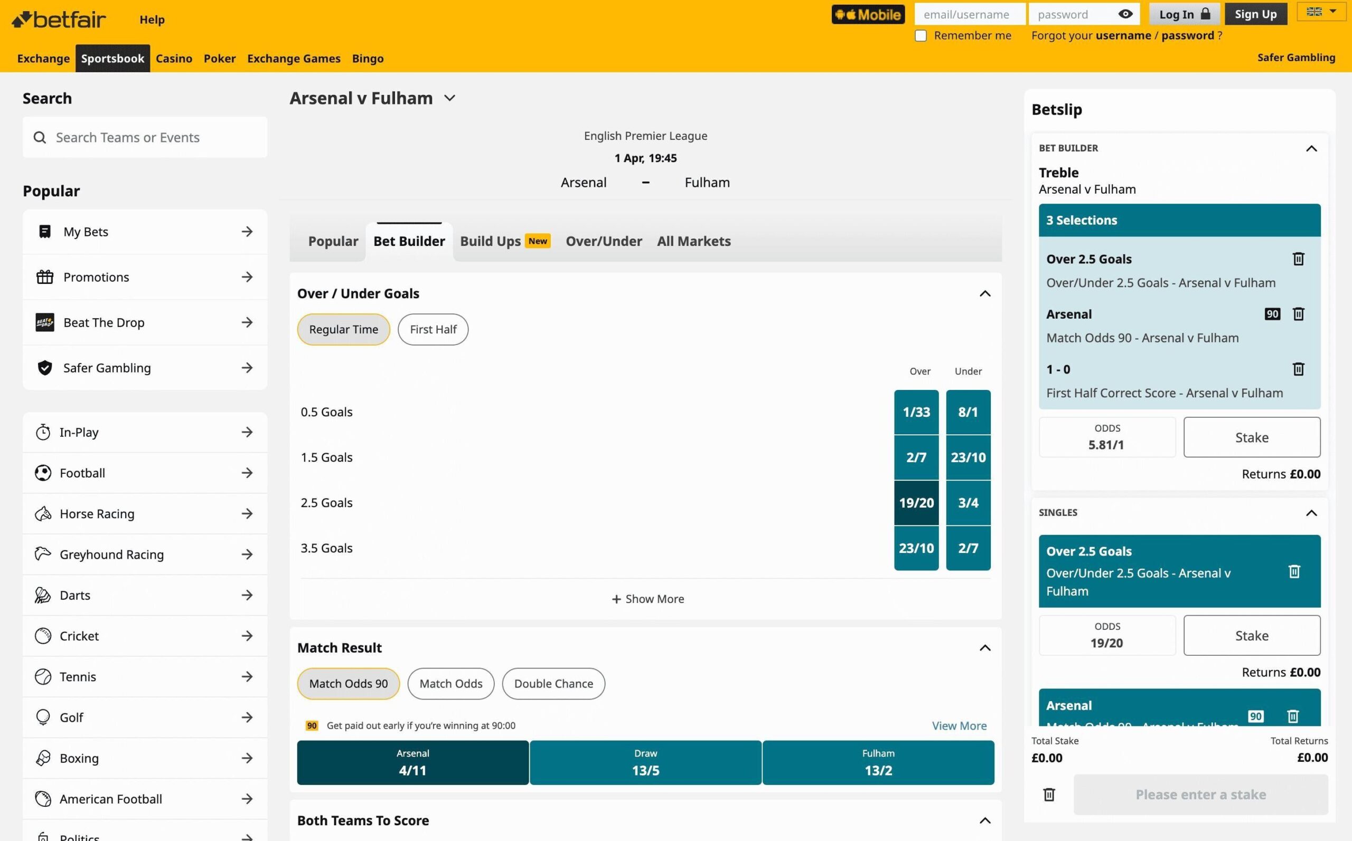Select Regular Time goals filter

(x=343, y=329)
